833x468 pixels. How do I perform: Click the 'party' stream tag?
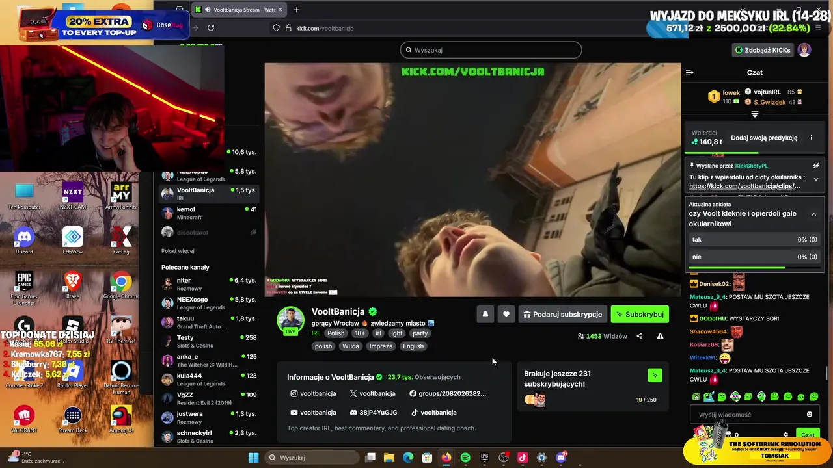[420, 333]
